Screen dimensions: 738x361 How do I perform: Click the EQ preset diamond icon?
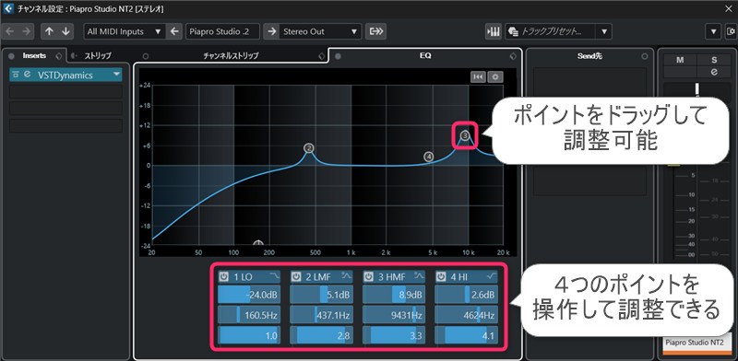point(513,56)
